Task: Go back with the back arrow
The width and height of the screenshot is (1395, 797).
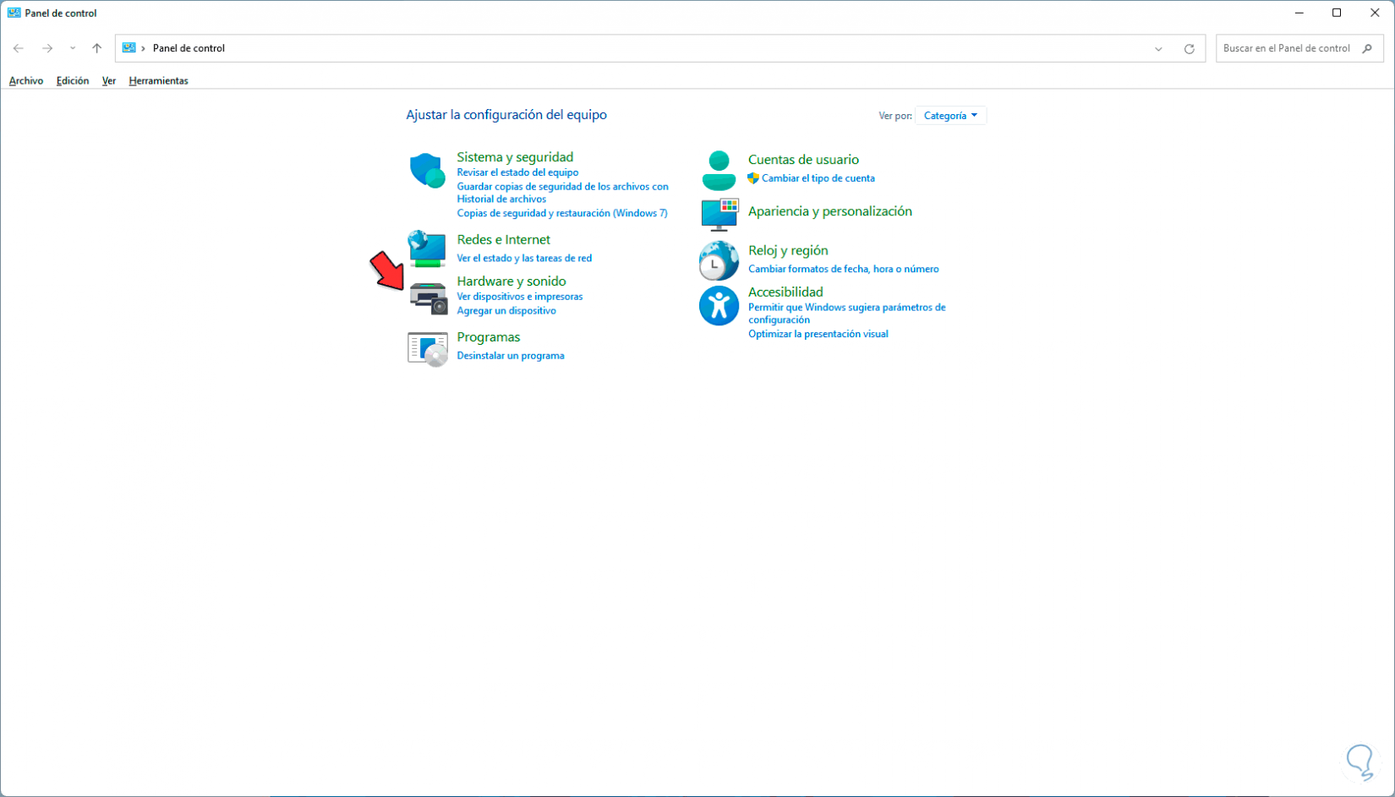Action: point(19,48)
